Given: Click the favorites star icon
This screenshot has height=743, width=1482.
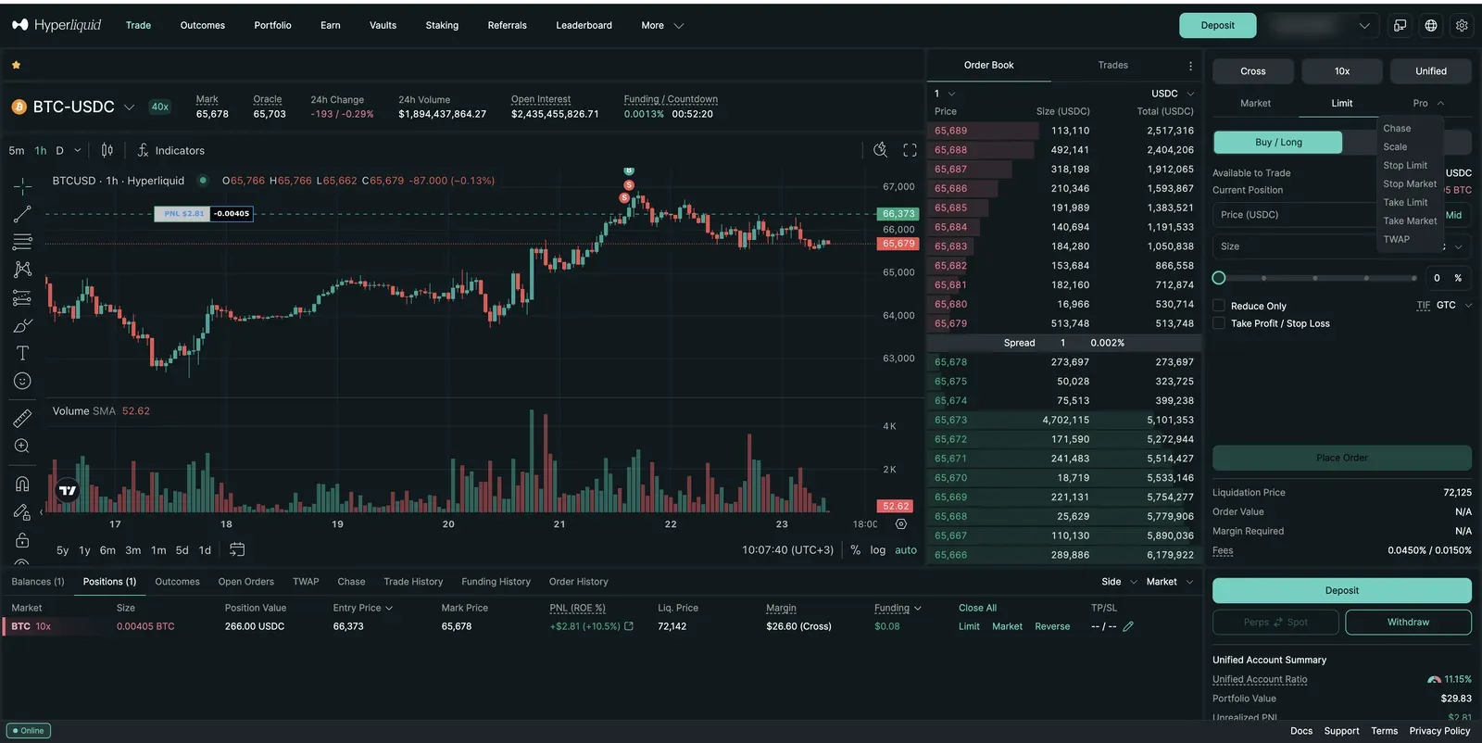Looking at the screenshot, I should [x=16, y=65].
